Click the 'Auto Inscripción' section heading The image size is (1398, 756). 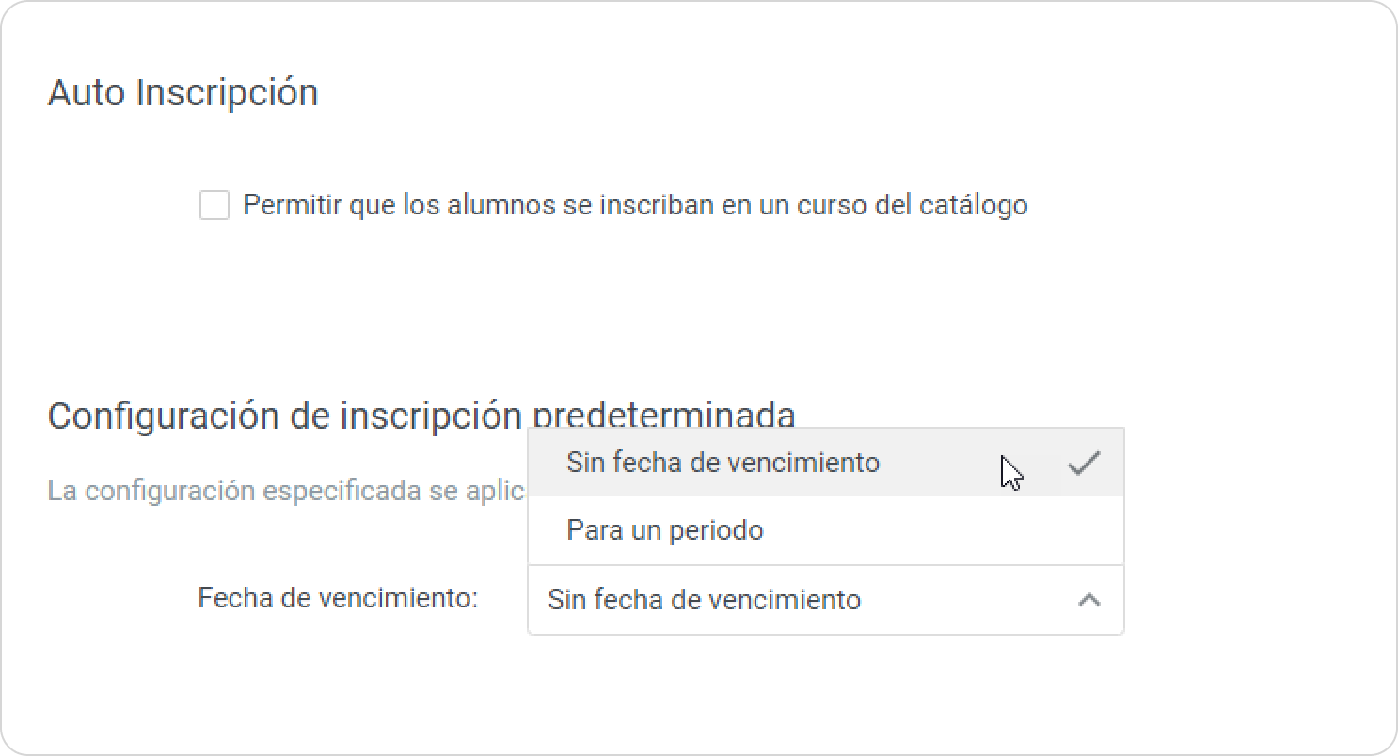(183, 93)
